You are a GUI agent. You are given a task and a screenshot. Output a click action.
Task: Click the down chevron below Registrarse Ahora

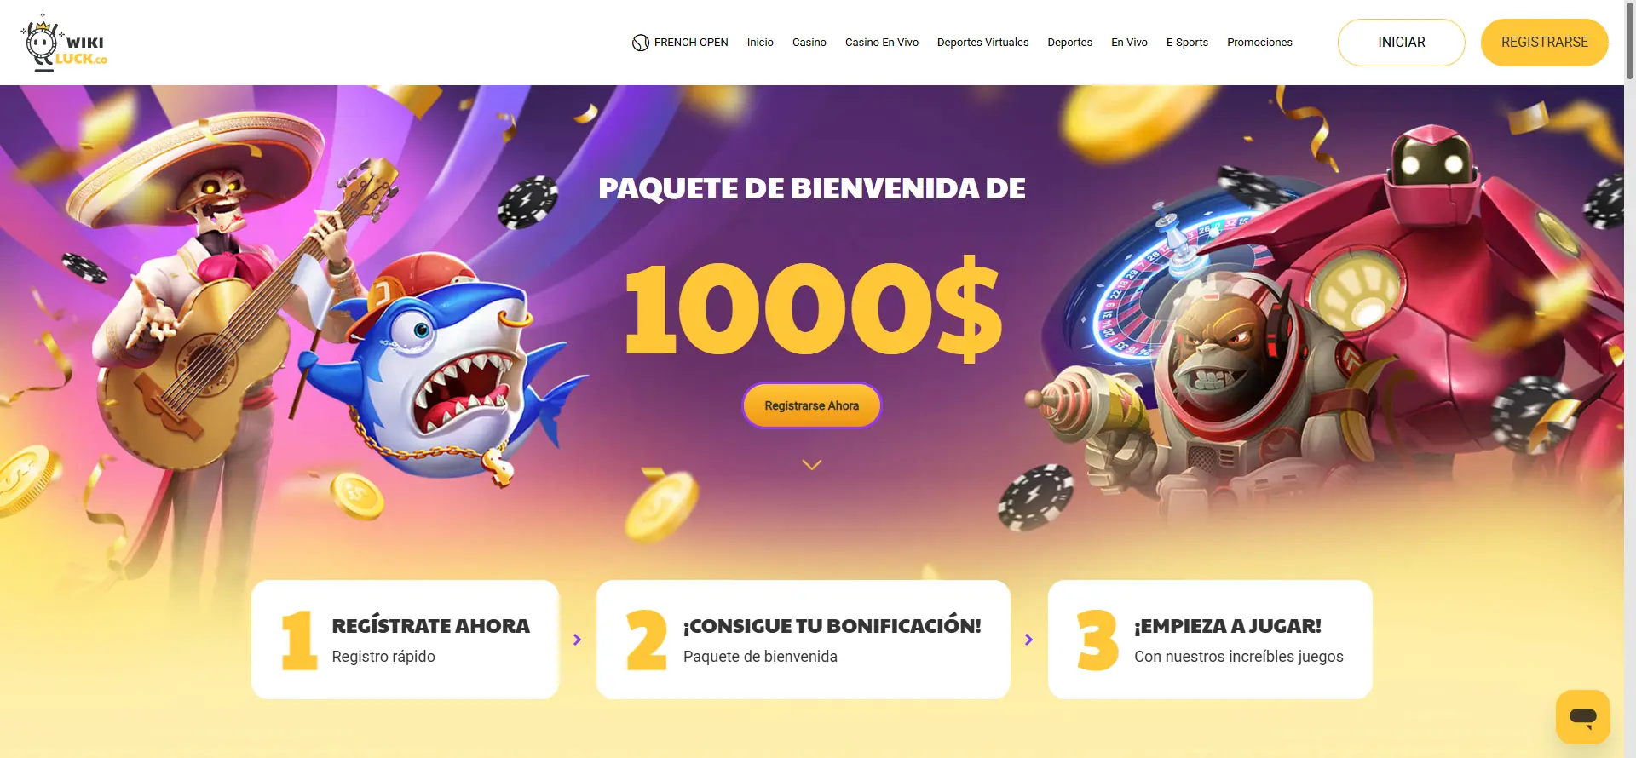click(x=812, y=465)
